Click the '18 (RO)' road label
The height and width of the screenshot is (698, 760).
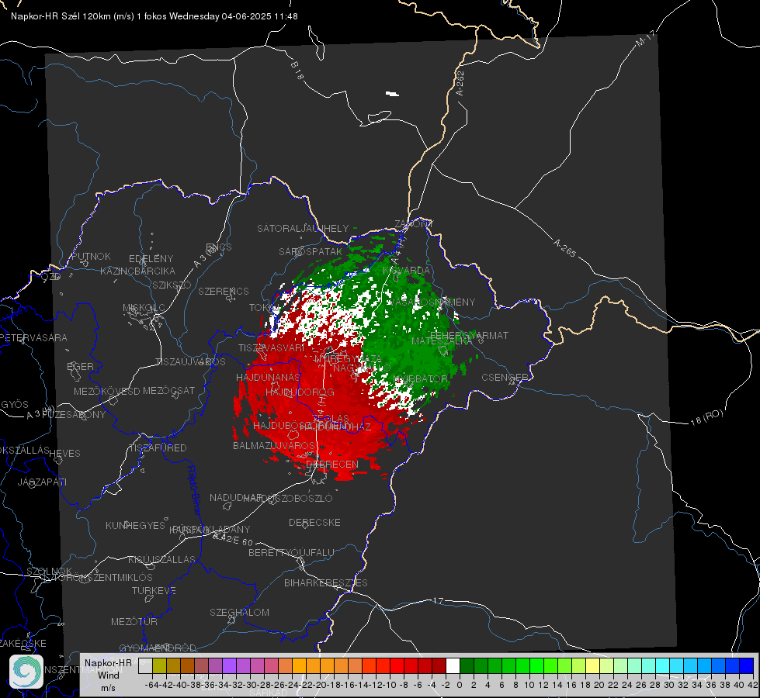706,417
